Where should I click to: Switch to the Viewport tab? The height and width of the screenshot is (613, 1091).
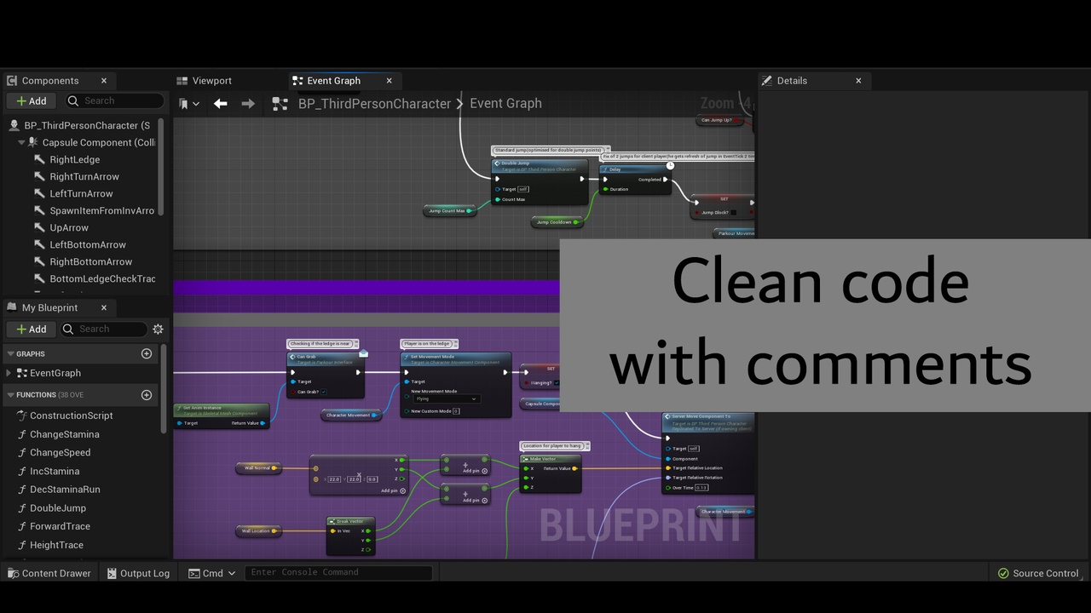[204, 81]
